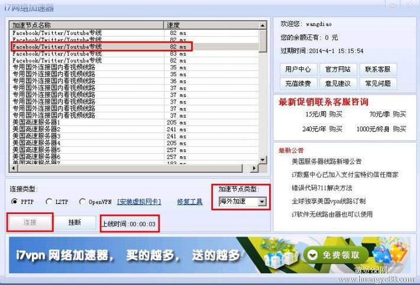Click the 过期时间 2014-4-1 15:15:54 text
This screenshot has width=420, height=285.
pos(322,51)
